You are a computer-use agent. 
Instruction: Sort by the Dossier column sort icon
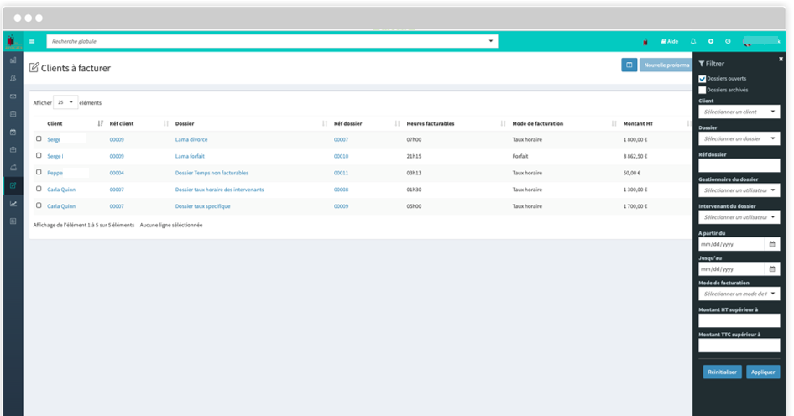click(325, 123)
